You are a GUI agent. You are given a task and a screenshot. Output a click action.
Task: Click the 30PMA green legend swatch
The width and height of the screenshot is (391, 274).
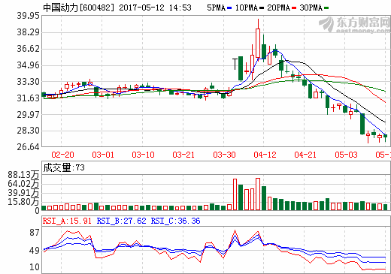click(326, 8)
